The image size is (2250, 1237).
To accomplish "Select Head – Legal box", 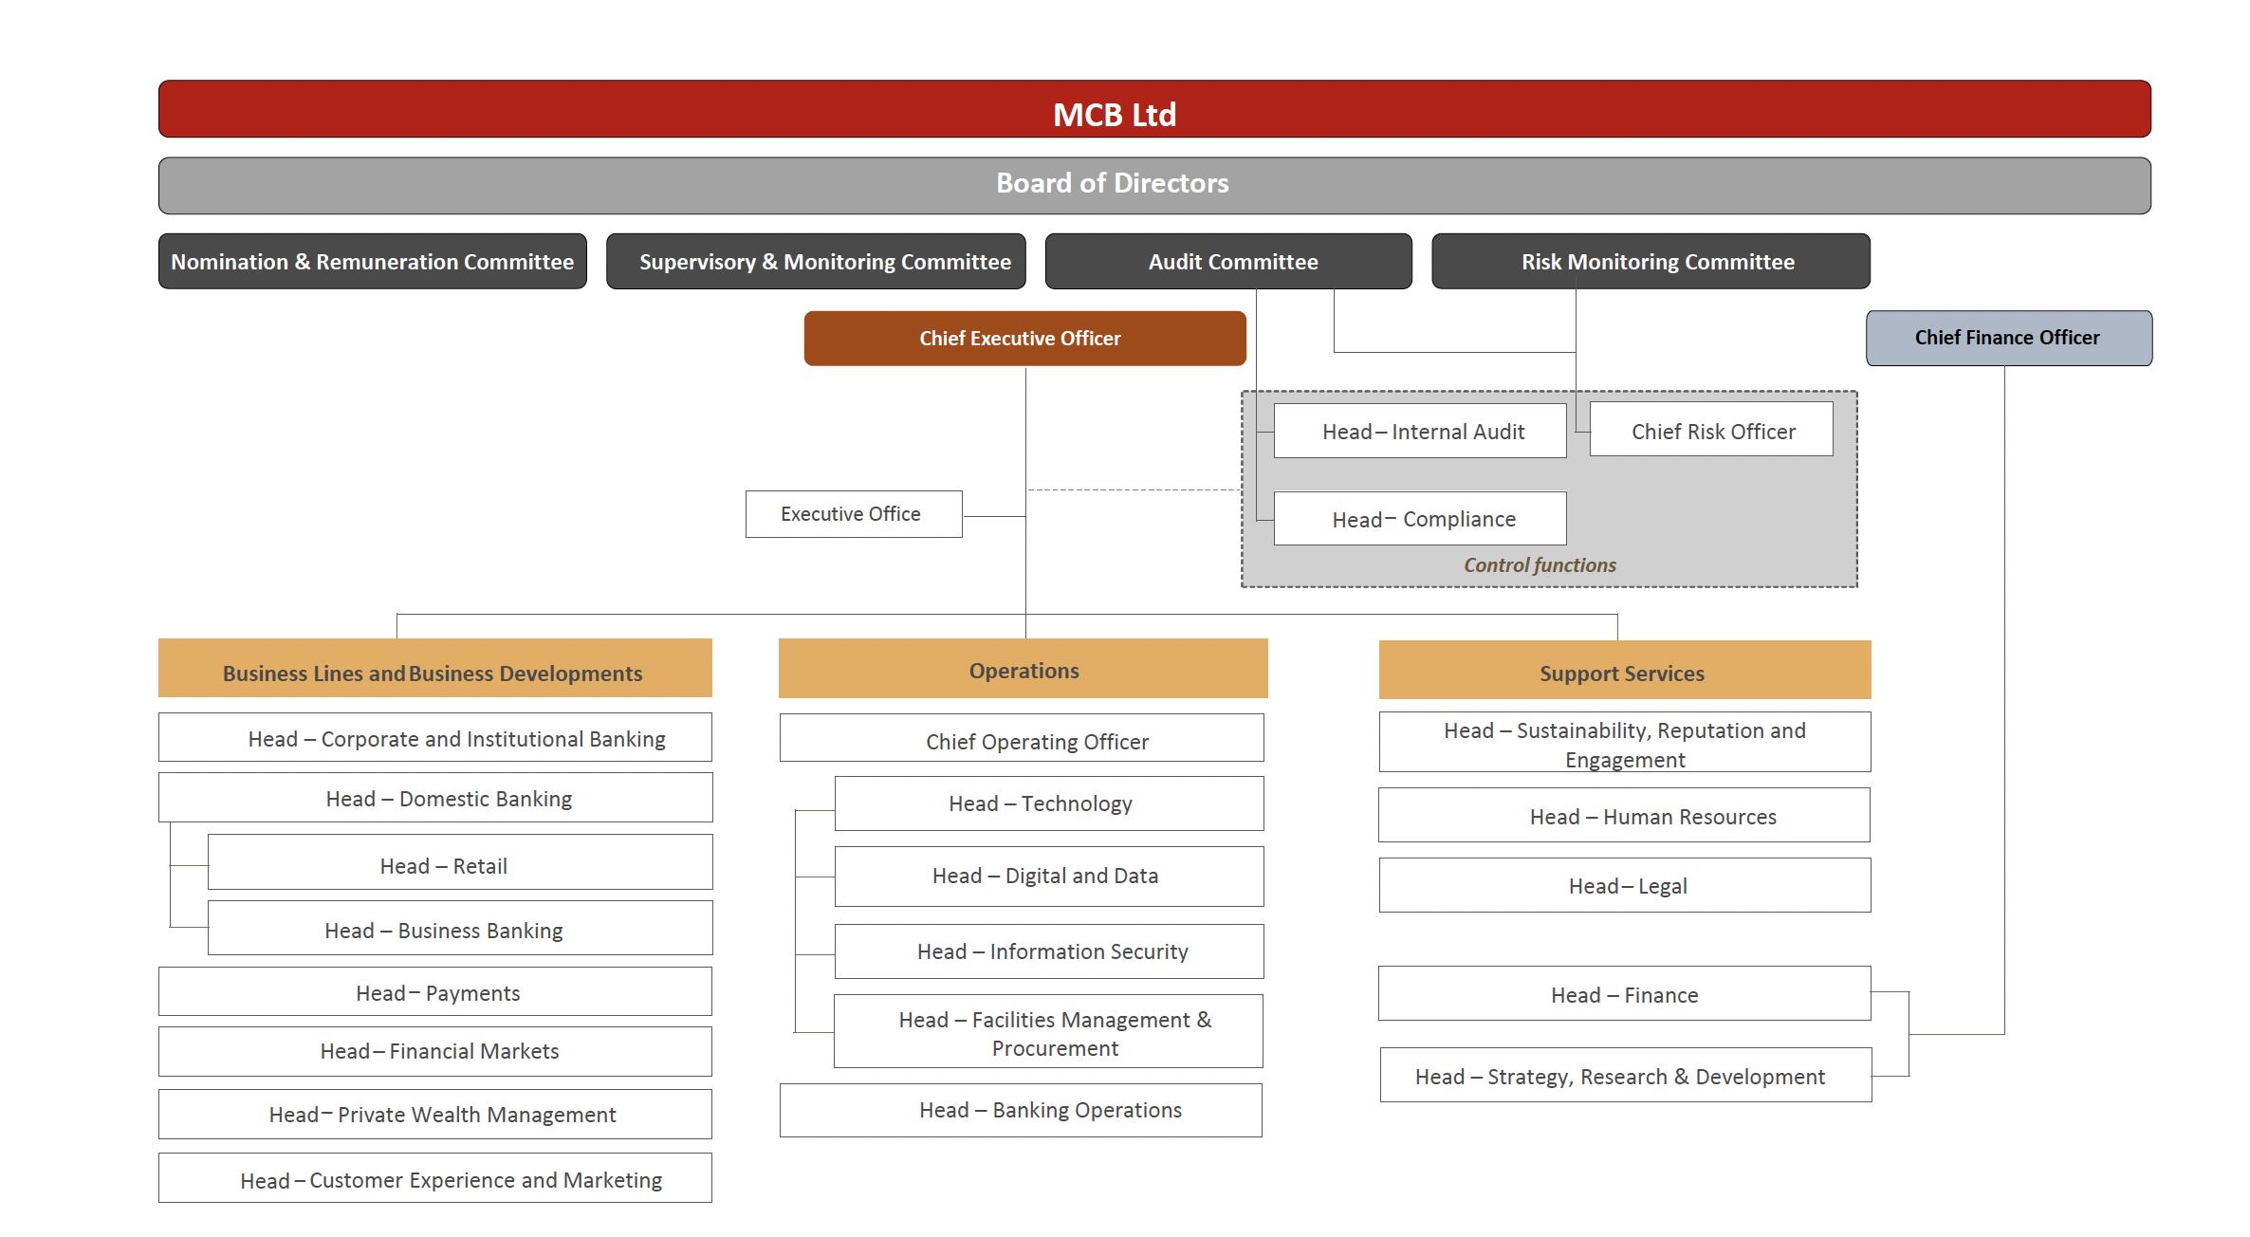I will [x=1625, y=885].
